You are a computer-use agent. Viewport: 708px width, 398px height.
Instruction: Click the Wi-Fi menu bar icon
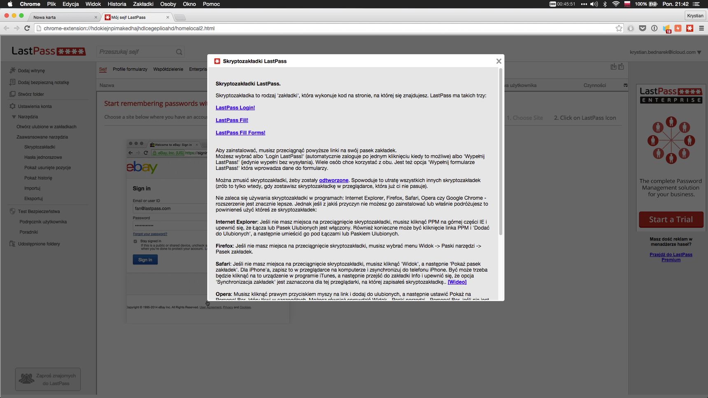point(616,4)
